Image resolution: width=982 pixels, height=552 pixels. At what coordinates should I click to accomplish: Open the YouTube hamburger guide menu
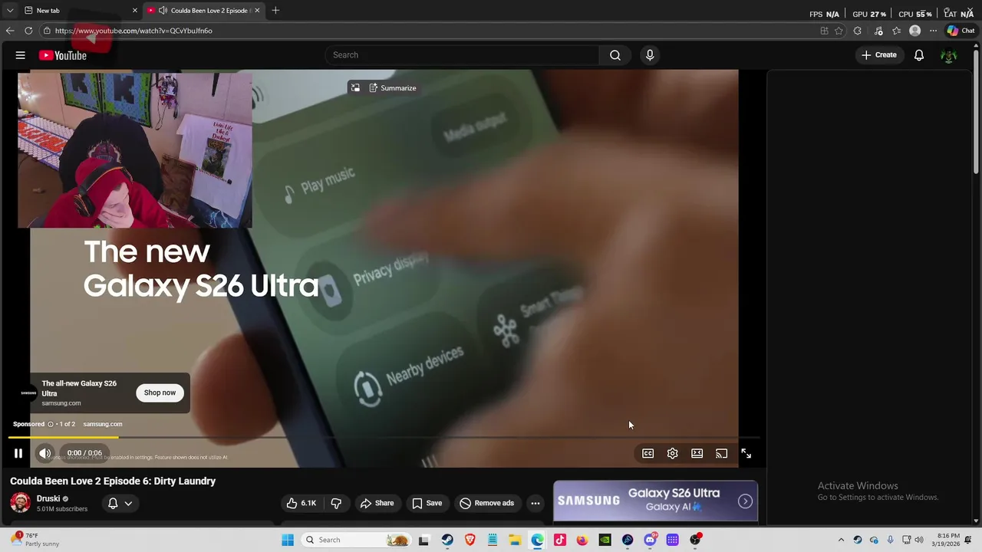21,55
